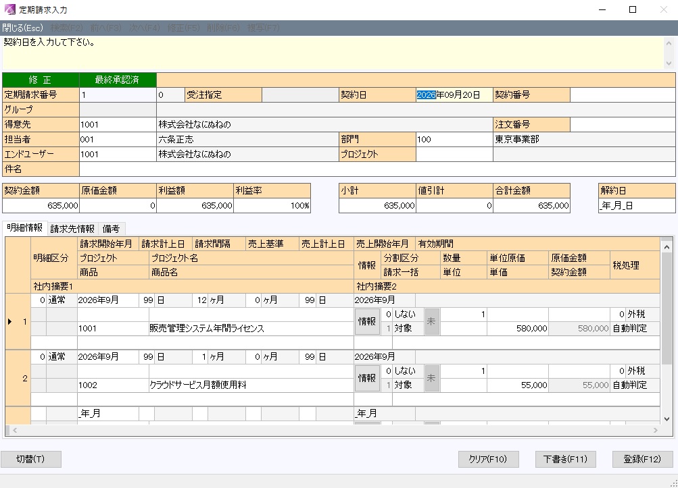Select 検索(F2) menu item
The image size is (678, 488).
[x=66, y=28]
